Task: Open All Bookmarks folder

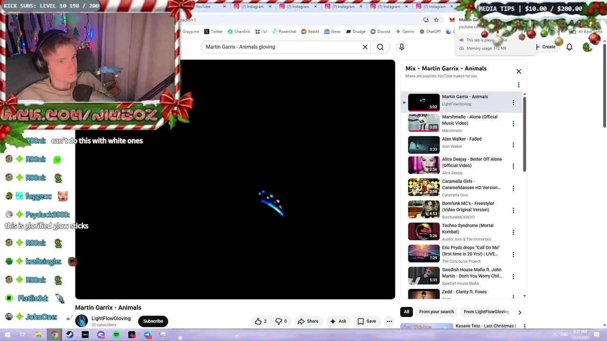Action: [587, 32]
